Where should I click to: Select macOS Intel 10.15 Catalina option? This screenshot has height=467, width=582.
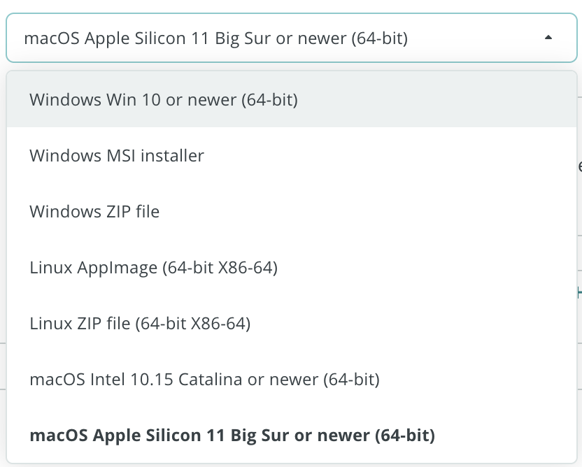pyautogui.click(x=204, y=380)
